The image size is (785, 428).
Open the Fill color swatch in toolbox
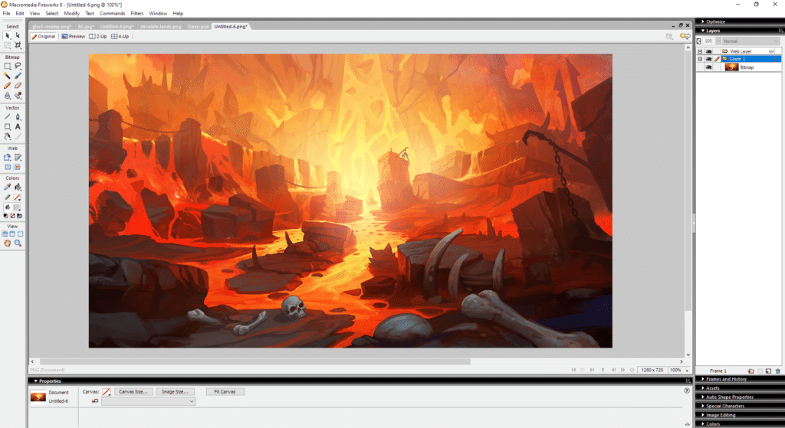(17, 207)
